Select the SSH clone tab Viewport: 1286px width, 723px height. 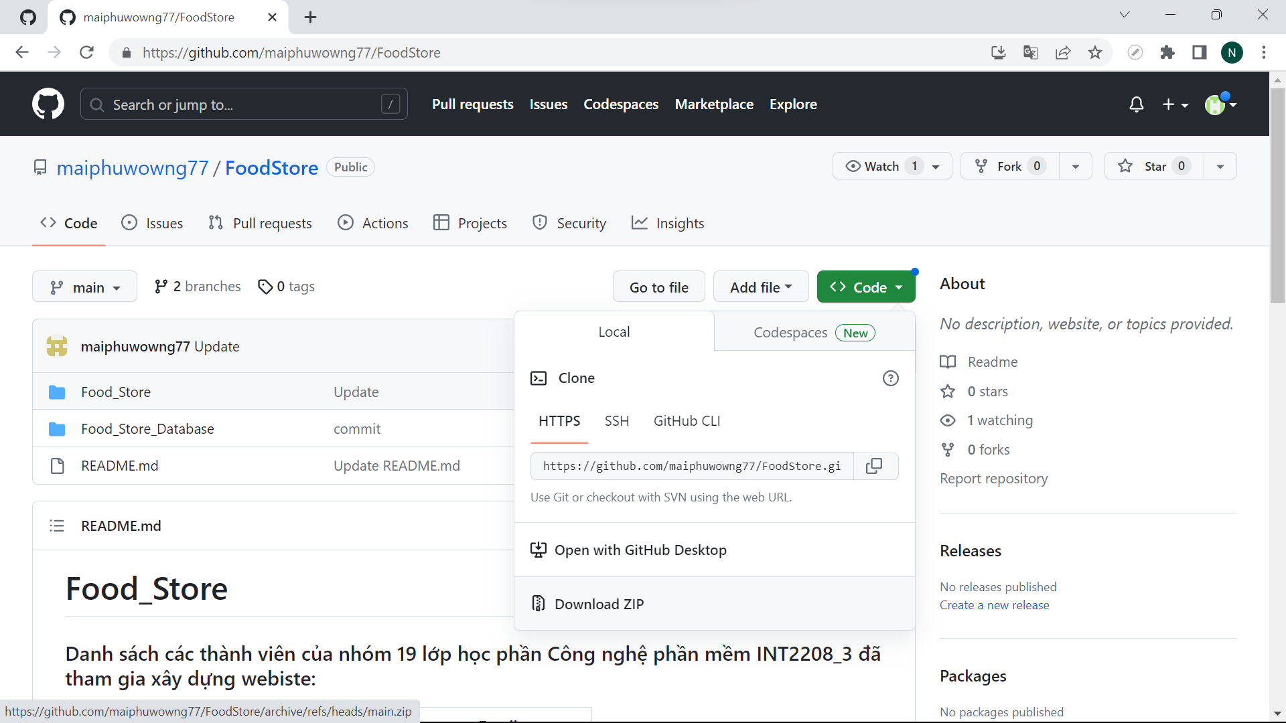pos(616,421)
